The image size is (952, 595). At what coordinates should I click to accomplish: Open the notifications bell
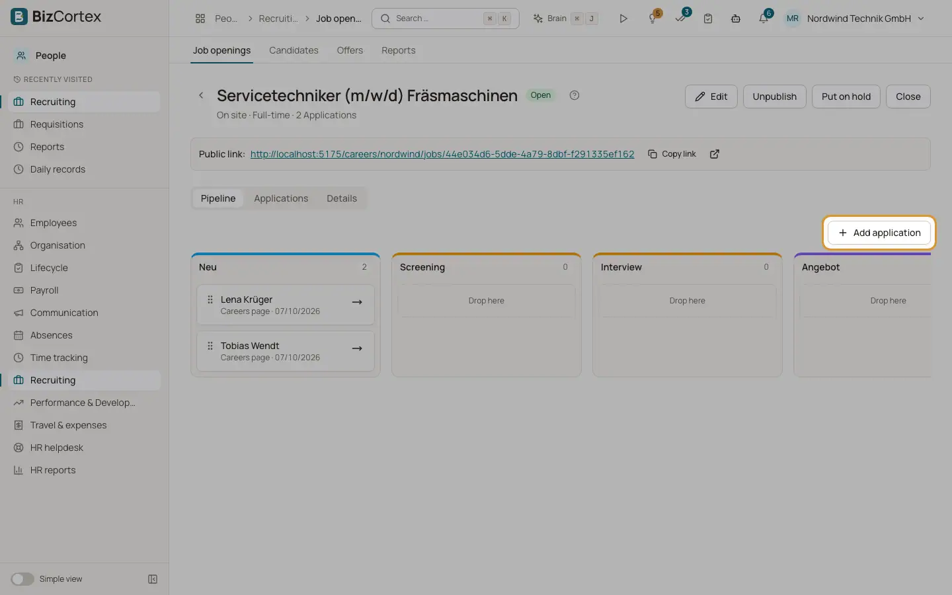(764, 18)
